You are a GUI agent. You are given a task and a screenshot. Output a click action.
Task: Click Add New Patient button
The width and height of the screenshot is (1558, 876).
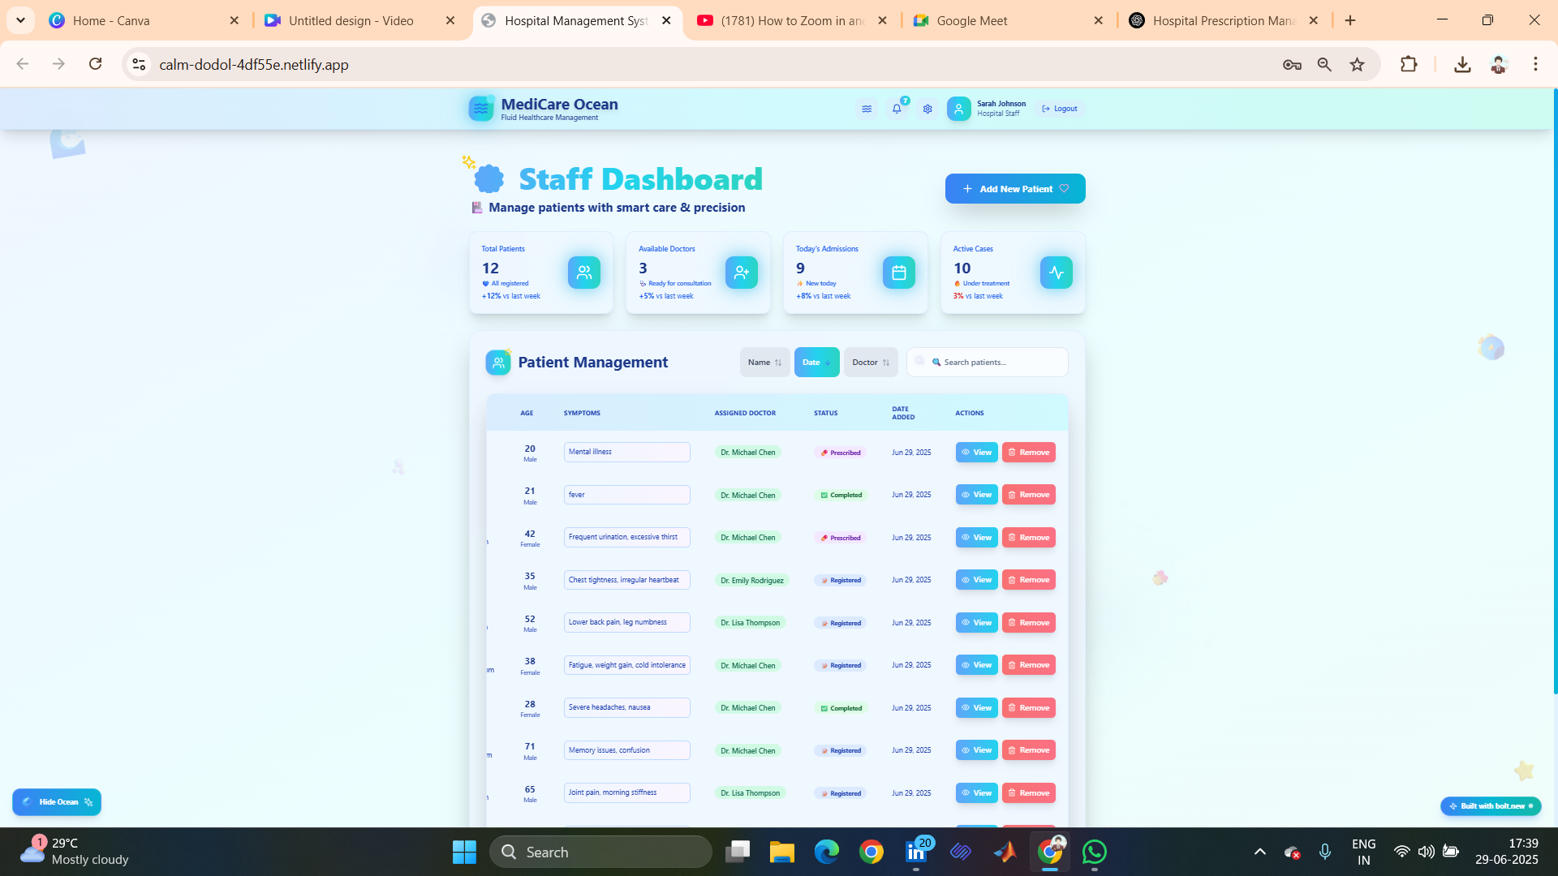1014,189
